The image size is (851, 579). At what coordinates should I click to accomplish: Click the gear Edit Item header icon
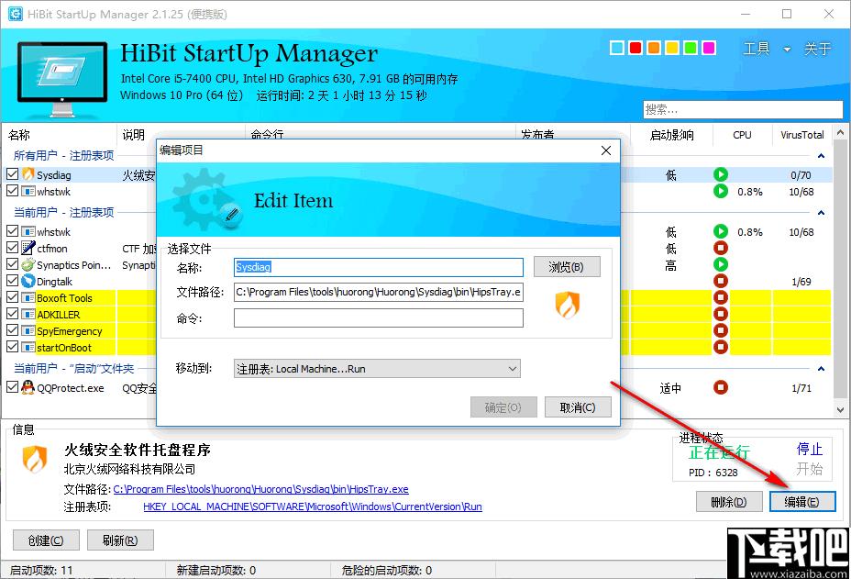(x=206, y=200)
